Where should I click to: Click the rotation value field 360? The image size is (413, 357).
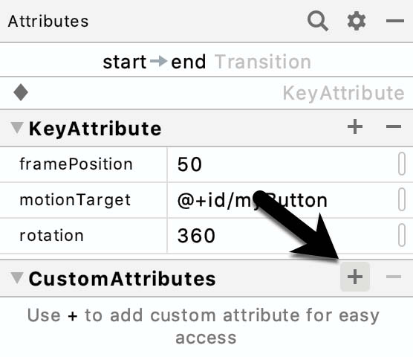point(282,236)
